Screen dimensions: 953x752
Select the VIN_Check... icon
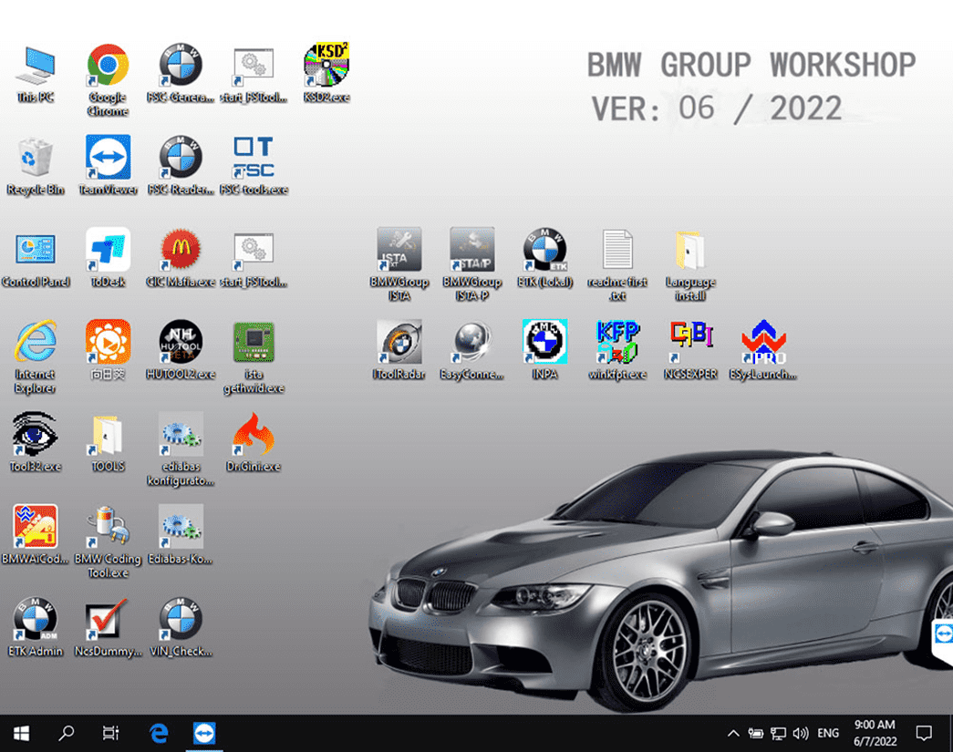181,627
